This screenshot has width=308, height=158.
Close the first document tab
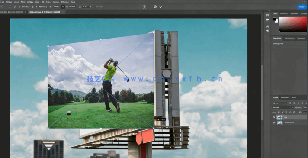pyautogui.click(x=26, y=12)
